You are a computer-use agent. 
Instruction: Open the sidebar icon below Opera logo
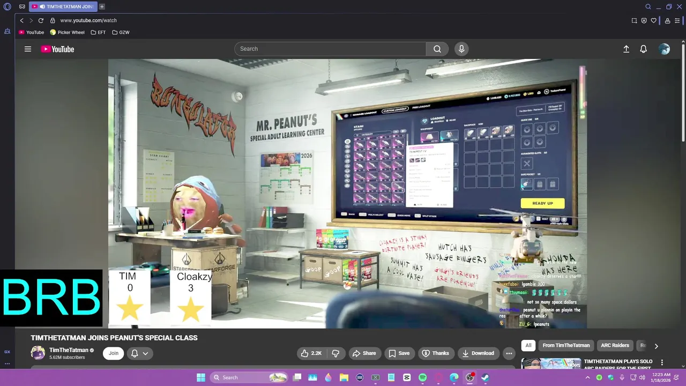pyautogui.click(x=7, y=31)
